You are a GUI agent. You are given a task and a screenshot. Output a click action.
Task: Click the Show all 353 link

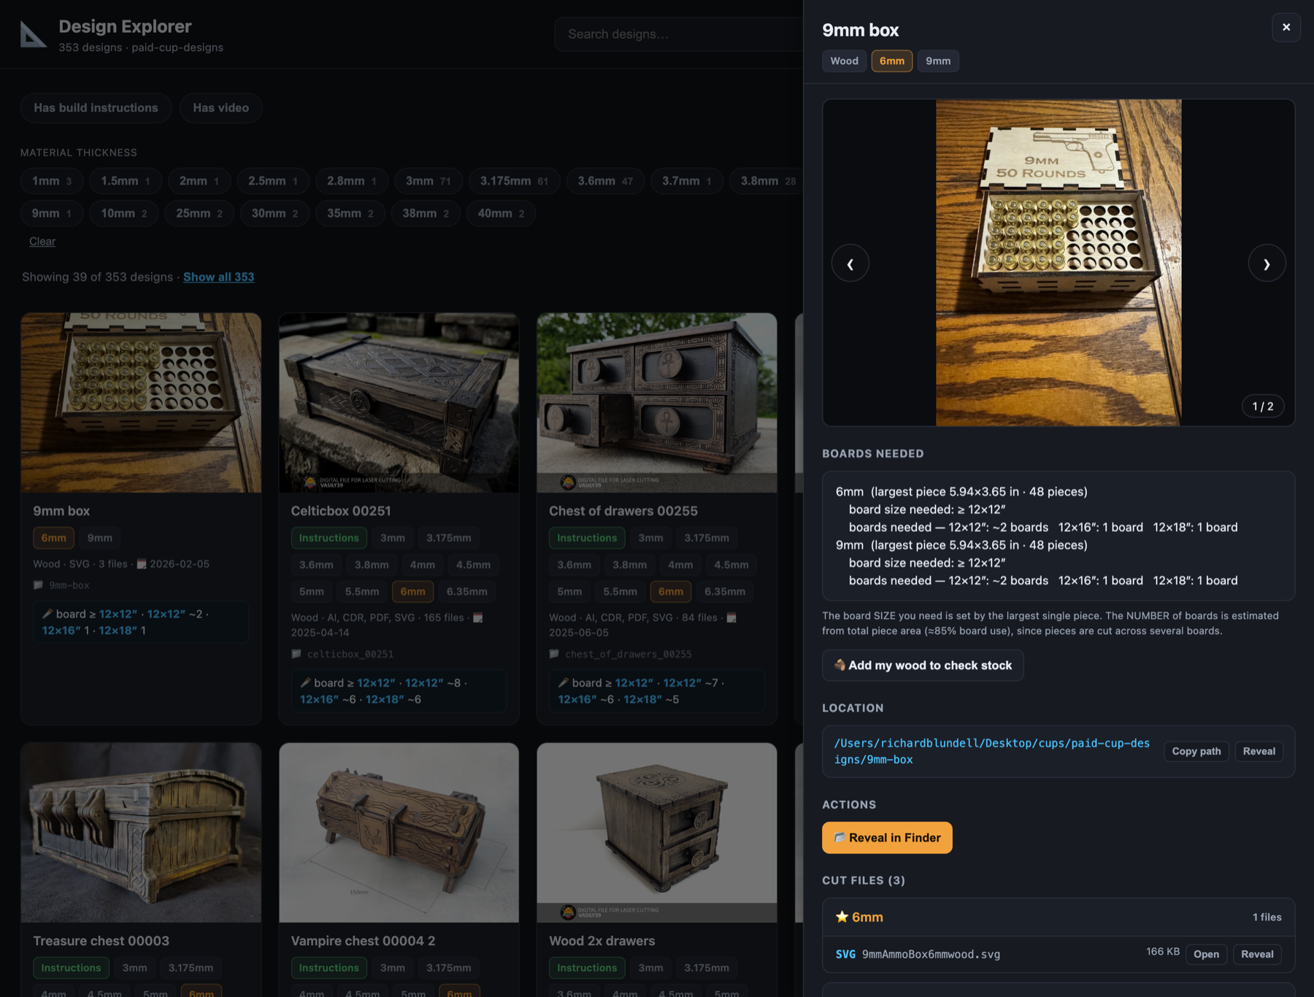tap(218, 277)
